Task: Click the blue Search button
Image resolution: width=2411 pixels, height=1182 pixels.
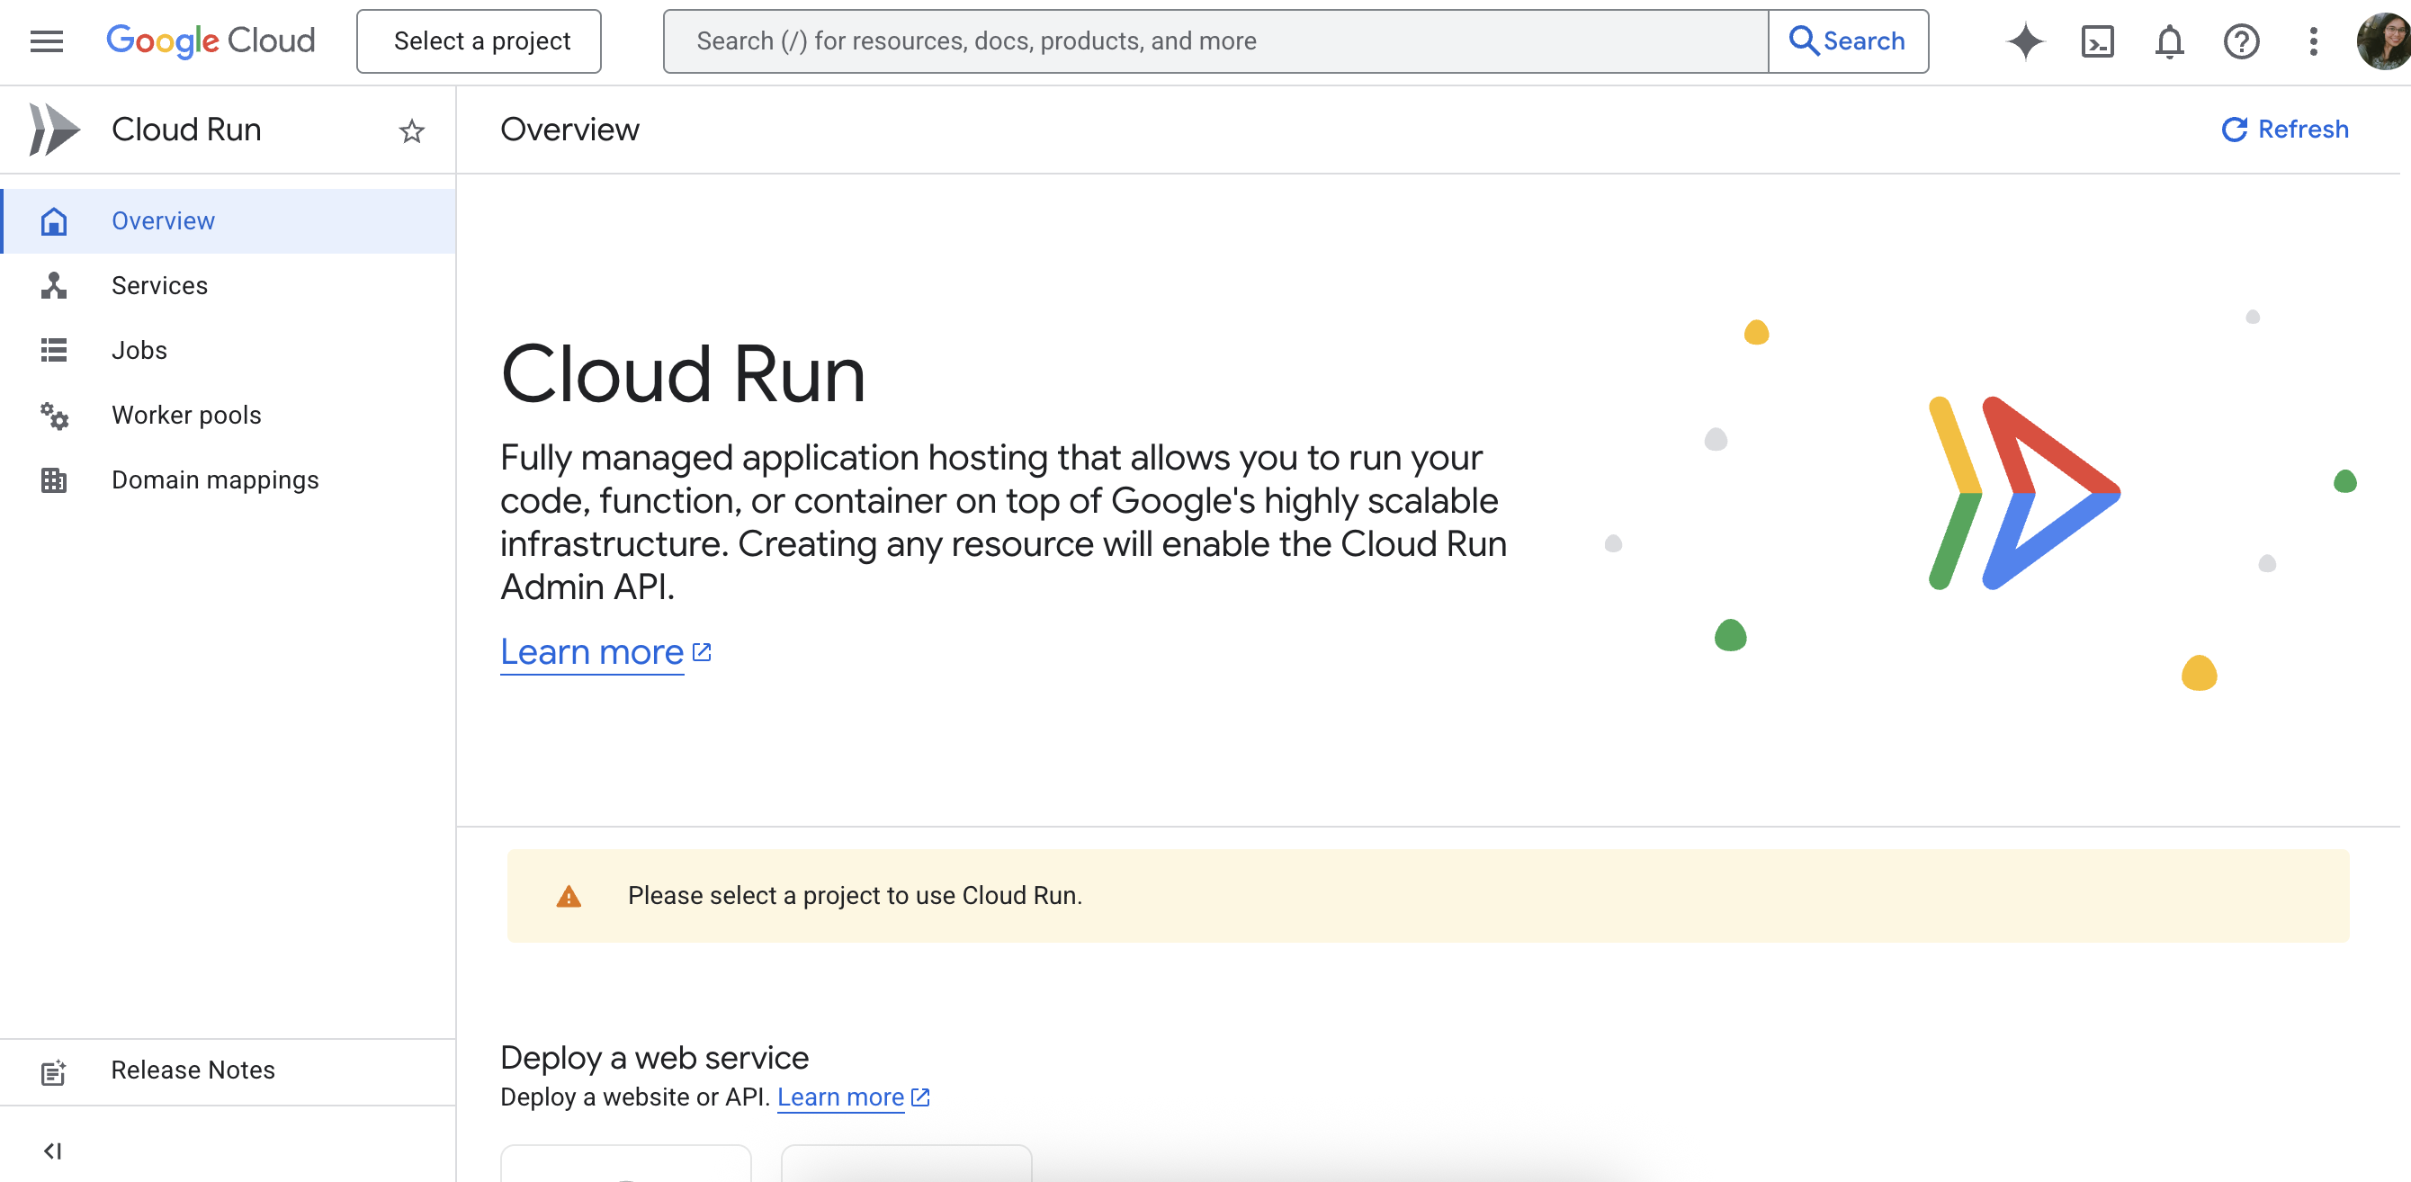Action: [1848, 41]
